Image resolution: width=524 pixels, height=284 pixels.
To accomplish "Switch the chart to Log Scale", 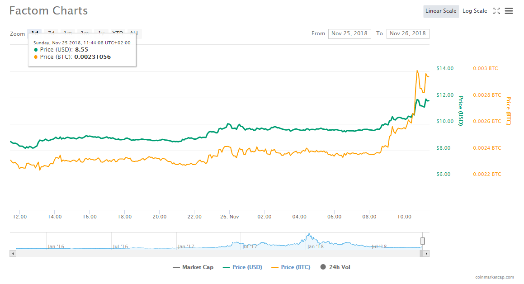I will [475, 10].
